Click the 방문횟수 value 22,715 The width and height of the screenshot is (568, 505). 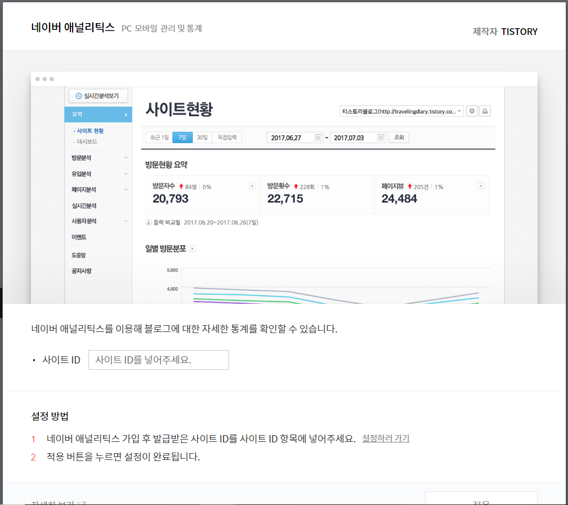285,199
